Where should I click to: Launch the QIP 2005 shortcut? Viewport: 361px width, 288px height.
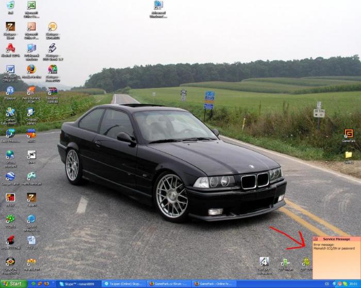pos(306,262)
